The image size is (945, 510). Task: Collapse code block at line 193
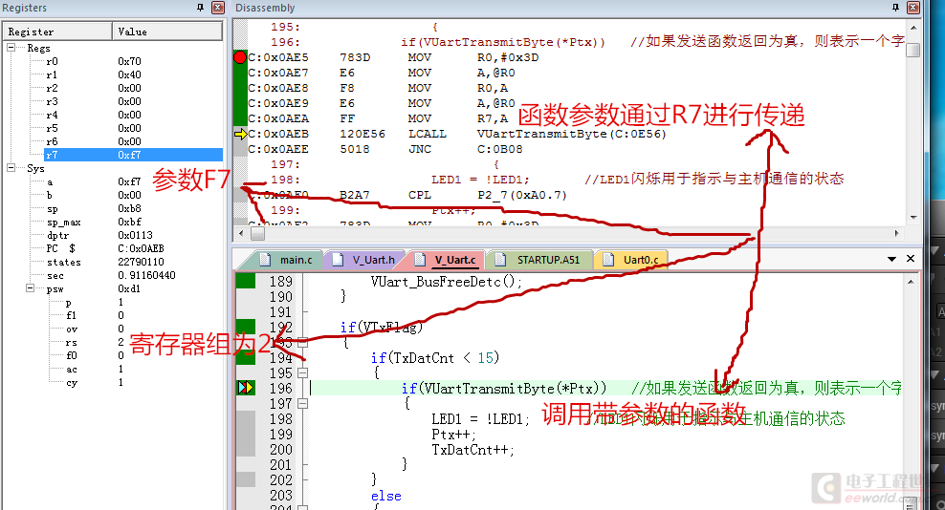pyautogui.click(x=303, y=342)
